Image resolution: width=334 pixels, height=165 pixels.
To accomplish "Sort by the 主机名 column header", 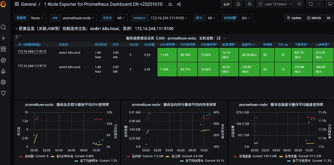I will pyautogui.click(x=63, y=45).
